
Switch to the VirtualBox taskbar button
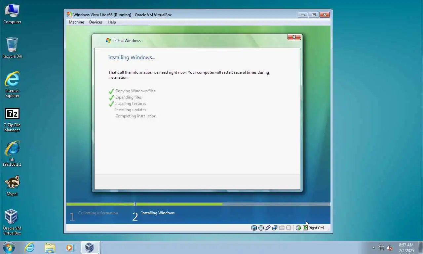pos(90,247)
